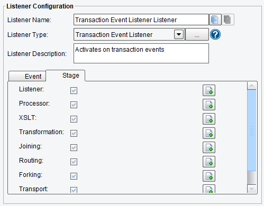Click the scrollbar up arrow in stage list
Viewport: 264px width, 206px height.
pos(252,86)
